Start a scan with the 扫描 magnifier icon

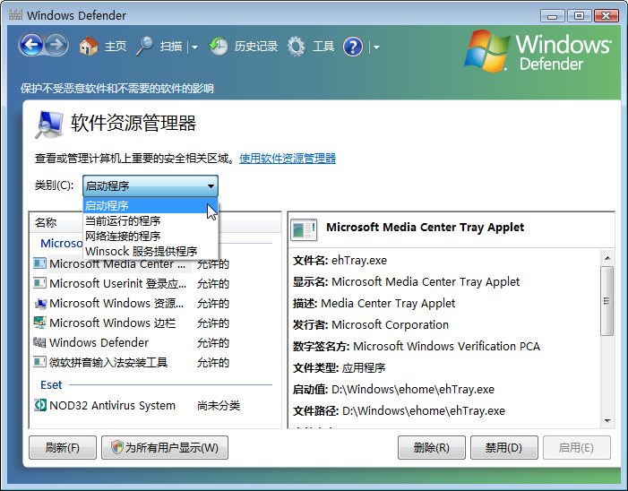[144, 46]
